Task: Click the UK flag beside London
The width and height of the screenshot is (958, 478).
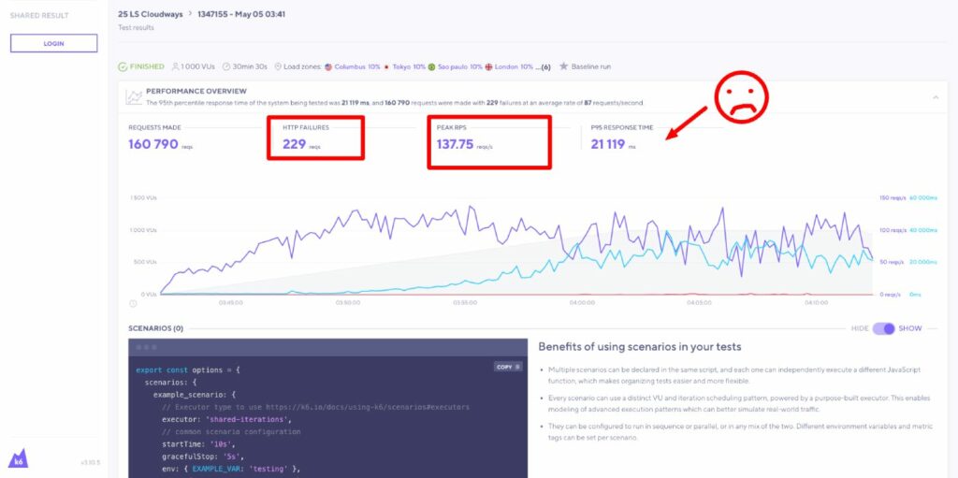Action: pos(488,66)
